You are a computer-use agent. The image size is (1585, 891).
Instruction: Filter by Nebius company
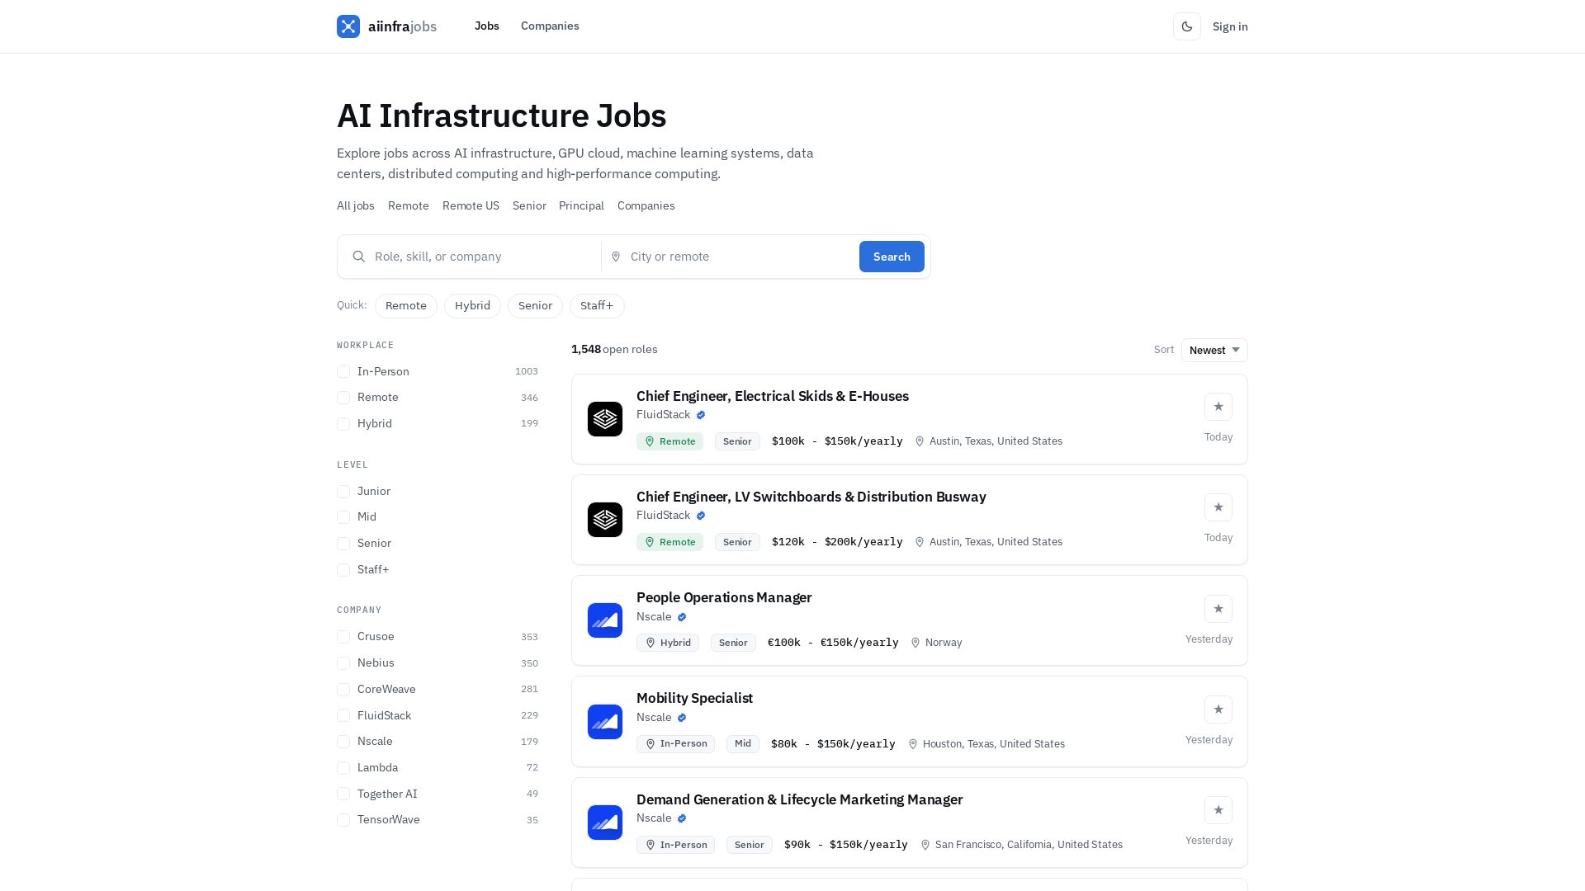pos(343,663)
